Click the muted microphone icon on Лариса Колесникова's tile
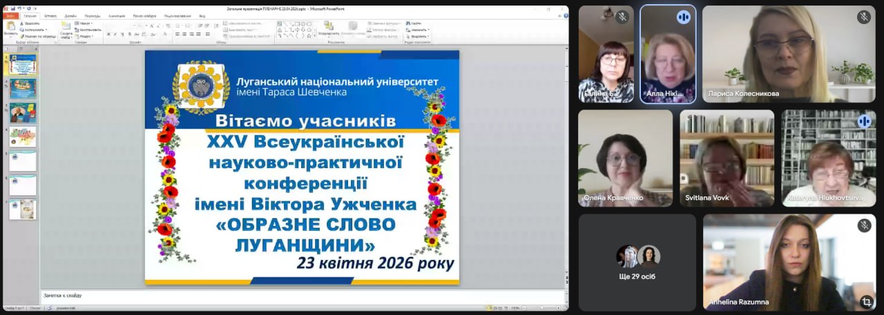 pos(864,17)
